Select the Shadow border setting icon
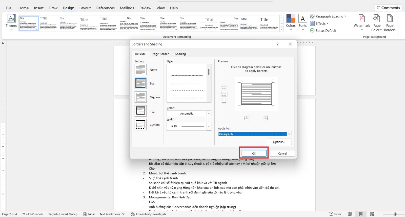 tap(140, 97)
